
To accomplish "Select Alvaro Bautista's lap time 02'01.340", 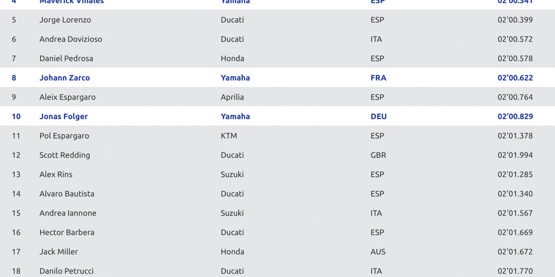I will [515, 194].
